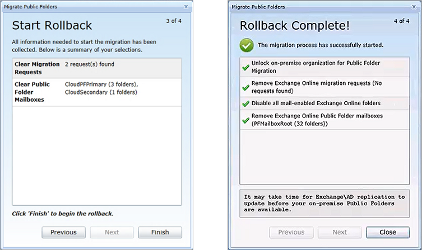This screenshot has width=422, height=250.
Task: Select the Unlock on-premise organization result row
Action: tap(330, 67)
